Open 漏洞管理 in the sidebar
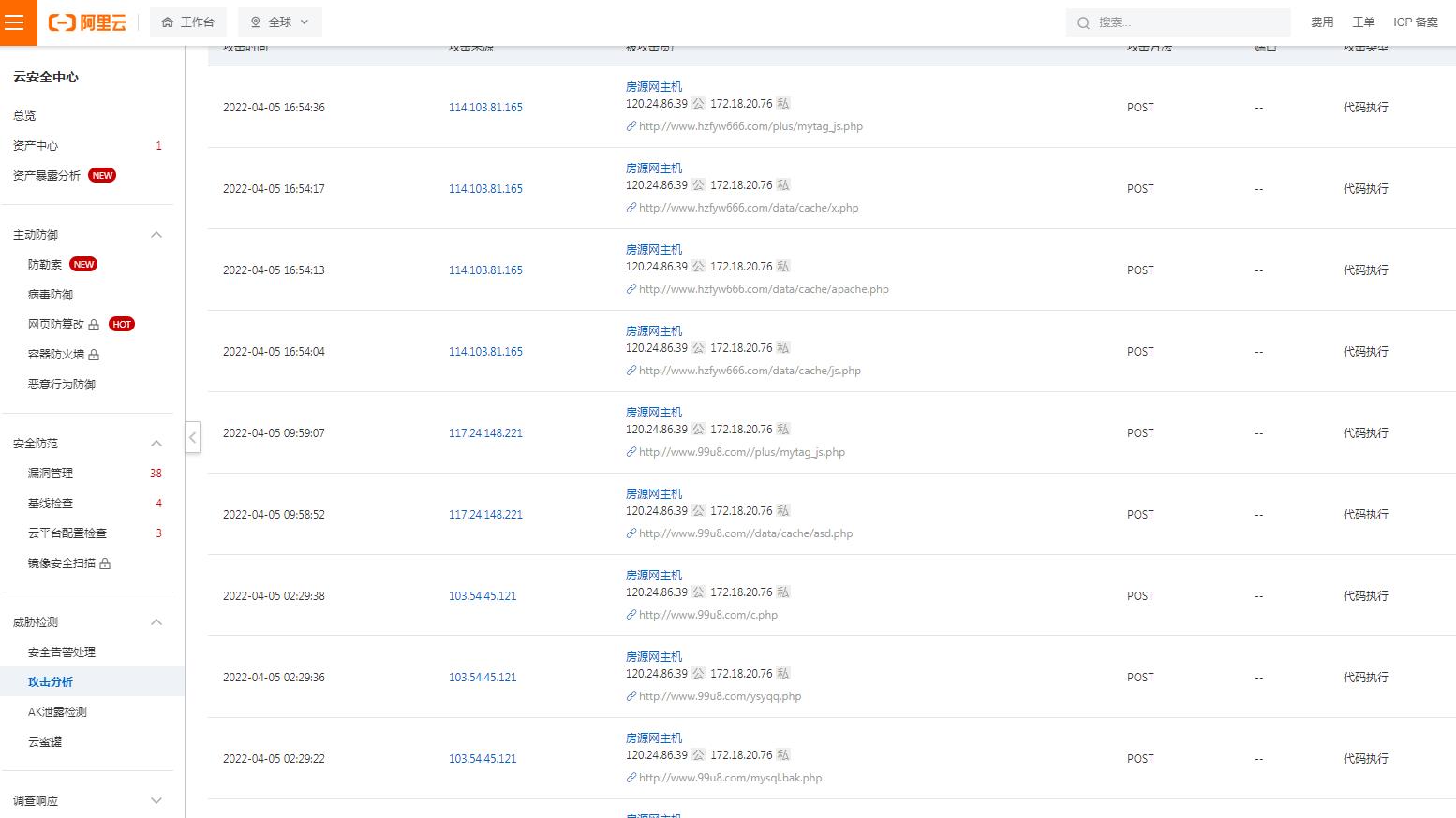The image size is (1456, 818). pos(51,474)
